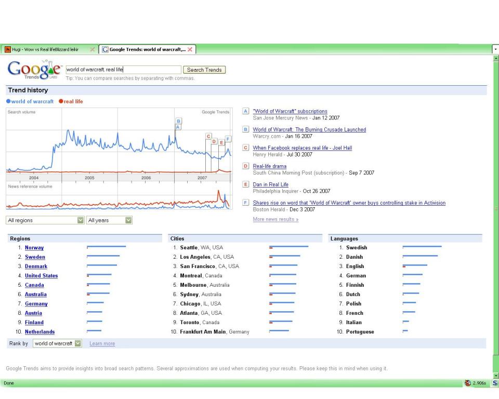Screen dimensions: 499x399
Task: Click the Search Trends button
Action: coord(204,70)
